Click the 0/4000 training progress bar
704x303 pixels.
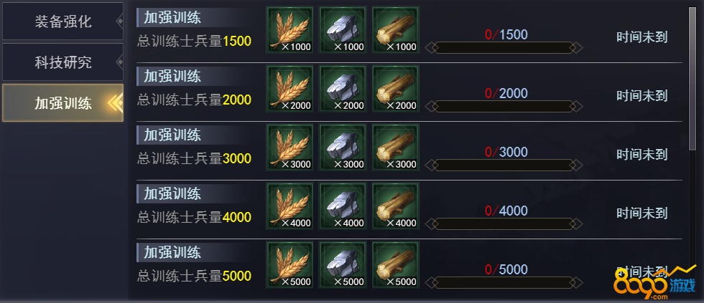504,223
